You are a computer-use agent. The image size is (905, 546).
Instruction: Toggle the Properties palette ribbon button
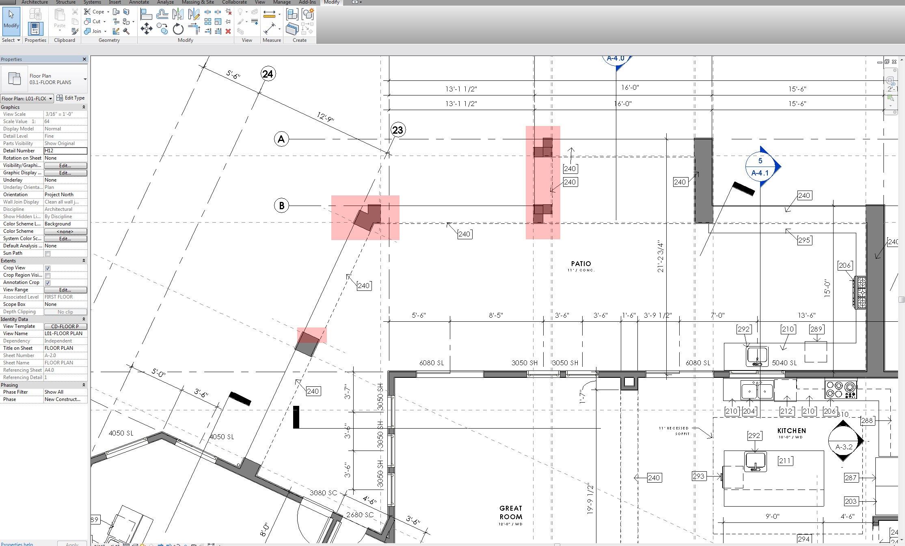(35, 29)
